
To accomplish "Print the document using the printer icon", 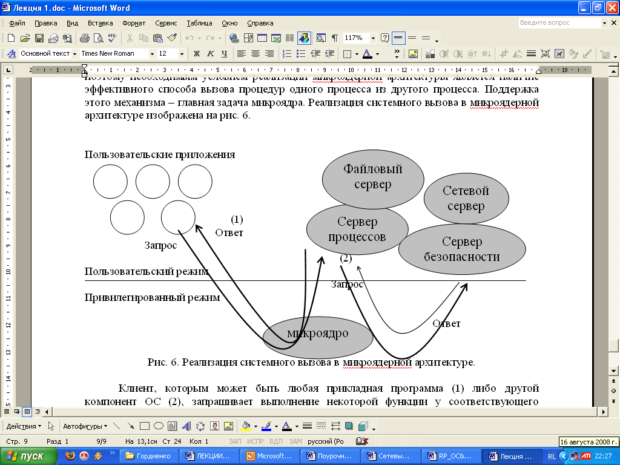I will point(85,38).
